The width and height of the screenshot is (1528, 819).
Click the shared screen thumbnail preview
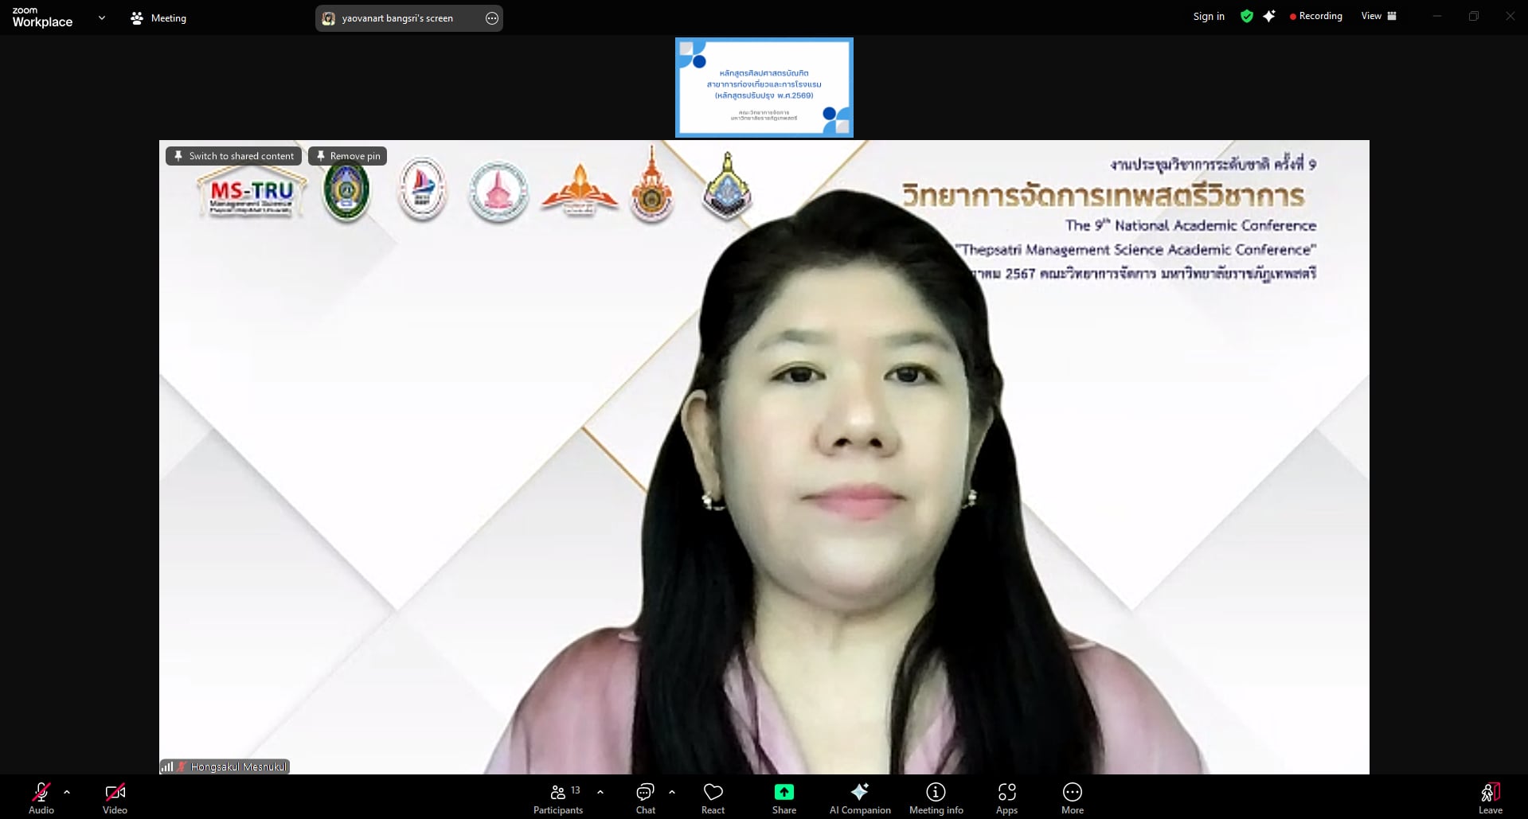pyautogui.click(x=764, y=88)
